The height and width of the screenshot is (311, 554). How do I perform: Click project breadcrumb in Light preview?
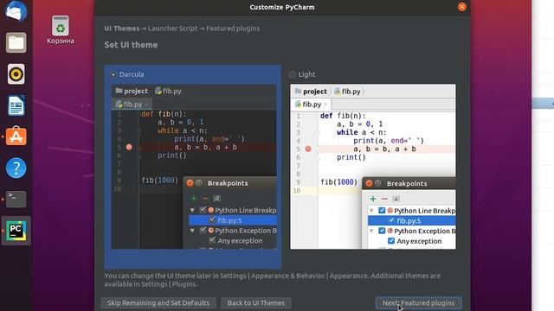[x=311, y=92]
